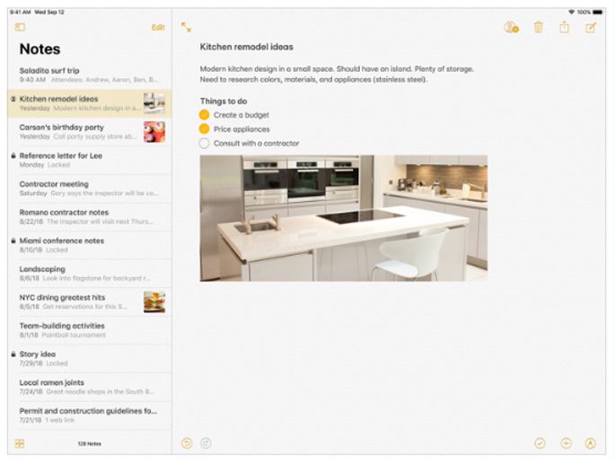Tap lock icon on Miami conference notes

click(x=13, y=240)
